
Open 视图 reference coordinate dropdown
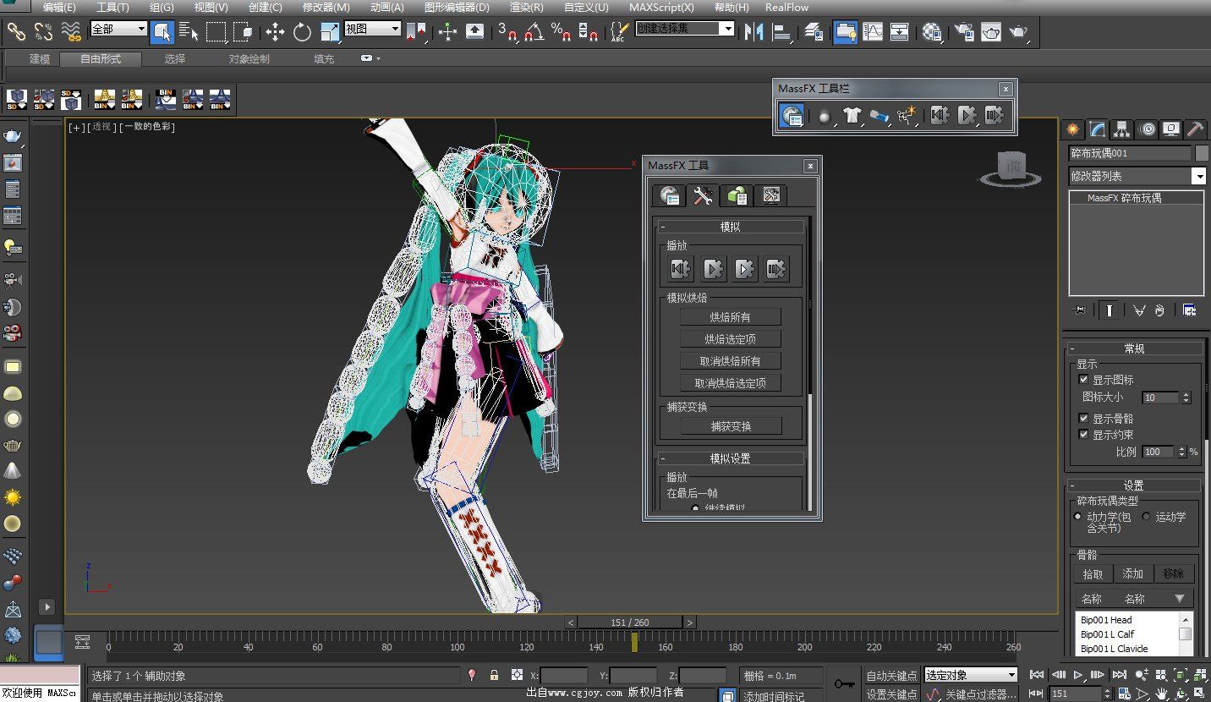click(372, 29)
